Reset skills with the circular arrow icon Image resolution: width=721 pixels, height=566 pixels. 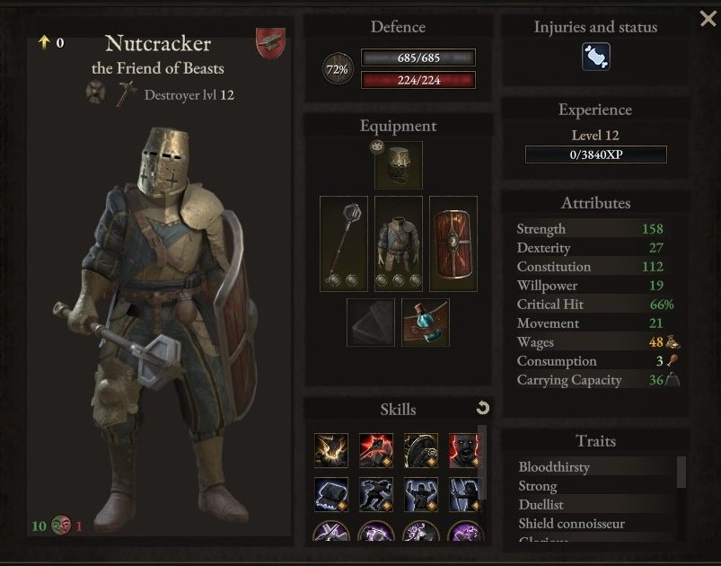tap(482, 408)
